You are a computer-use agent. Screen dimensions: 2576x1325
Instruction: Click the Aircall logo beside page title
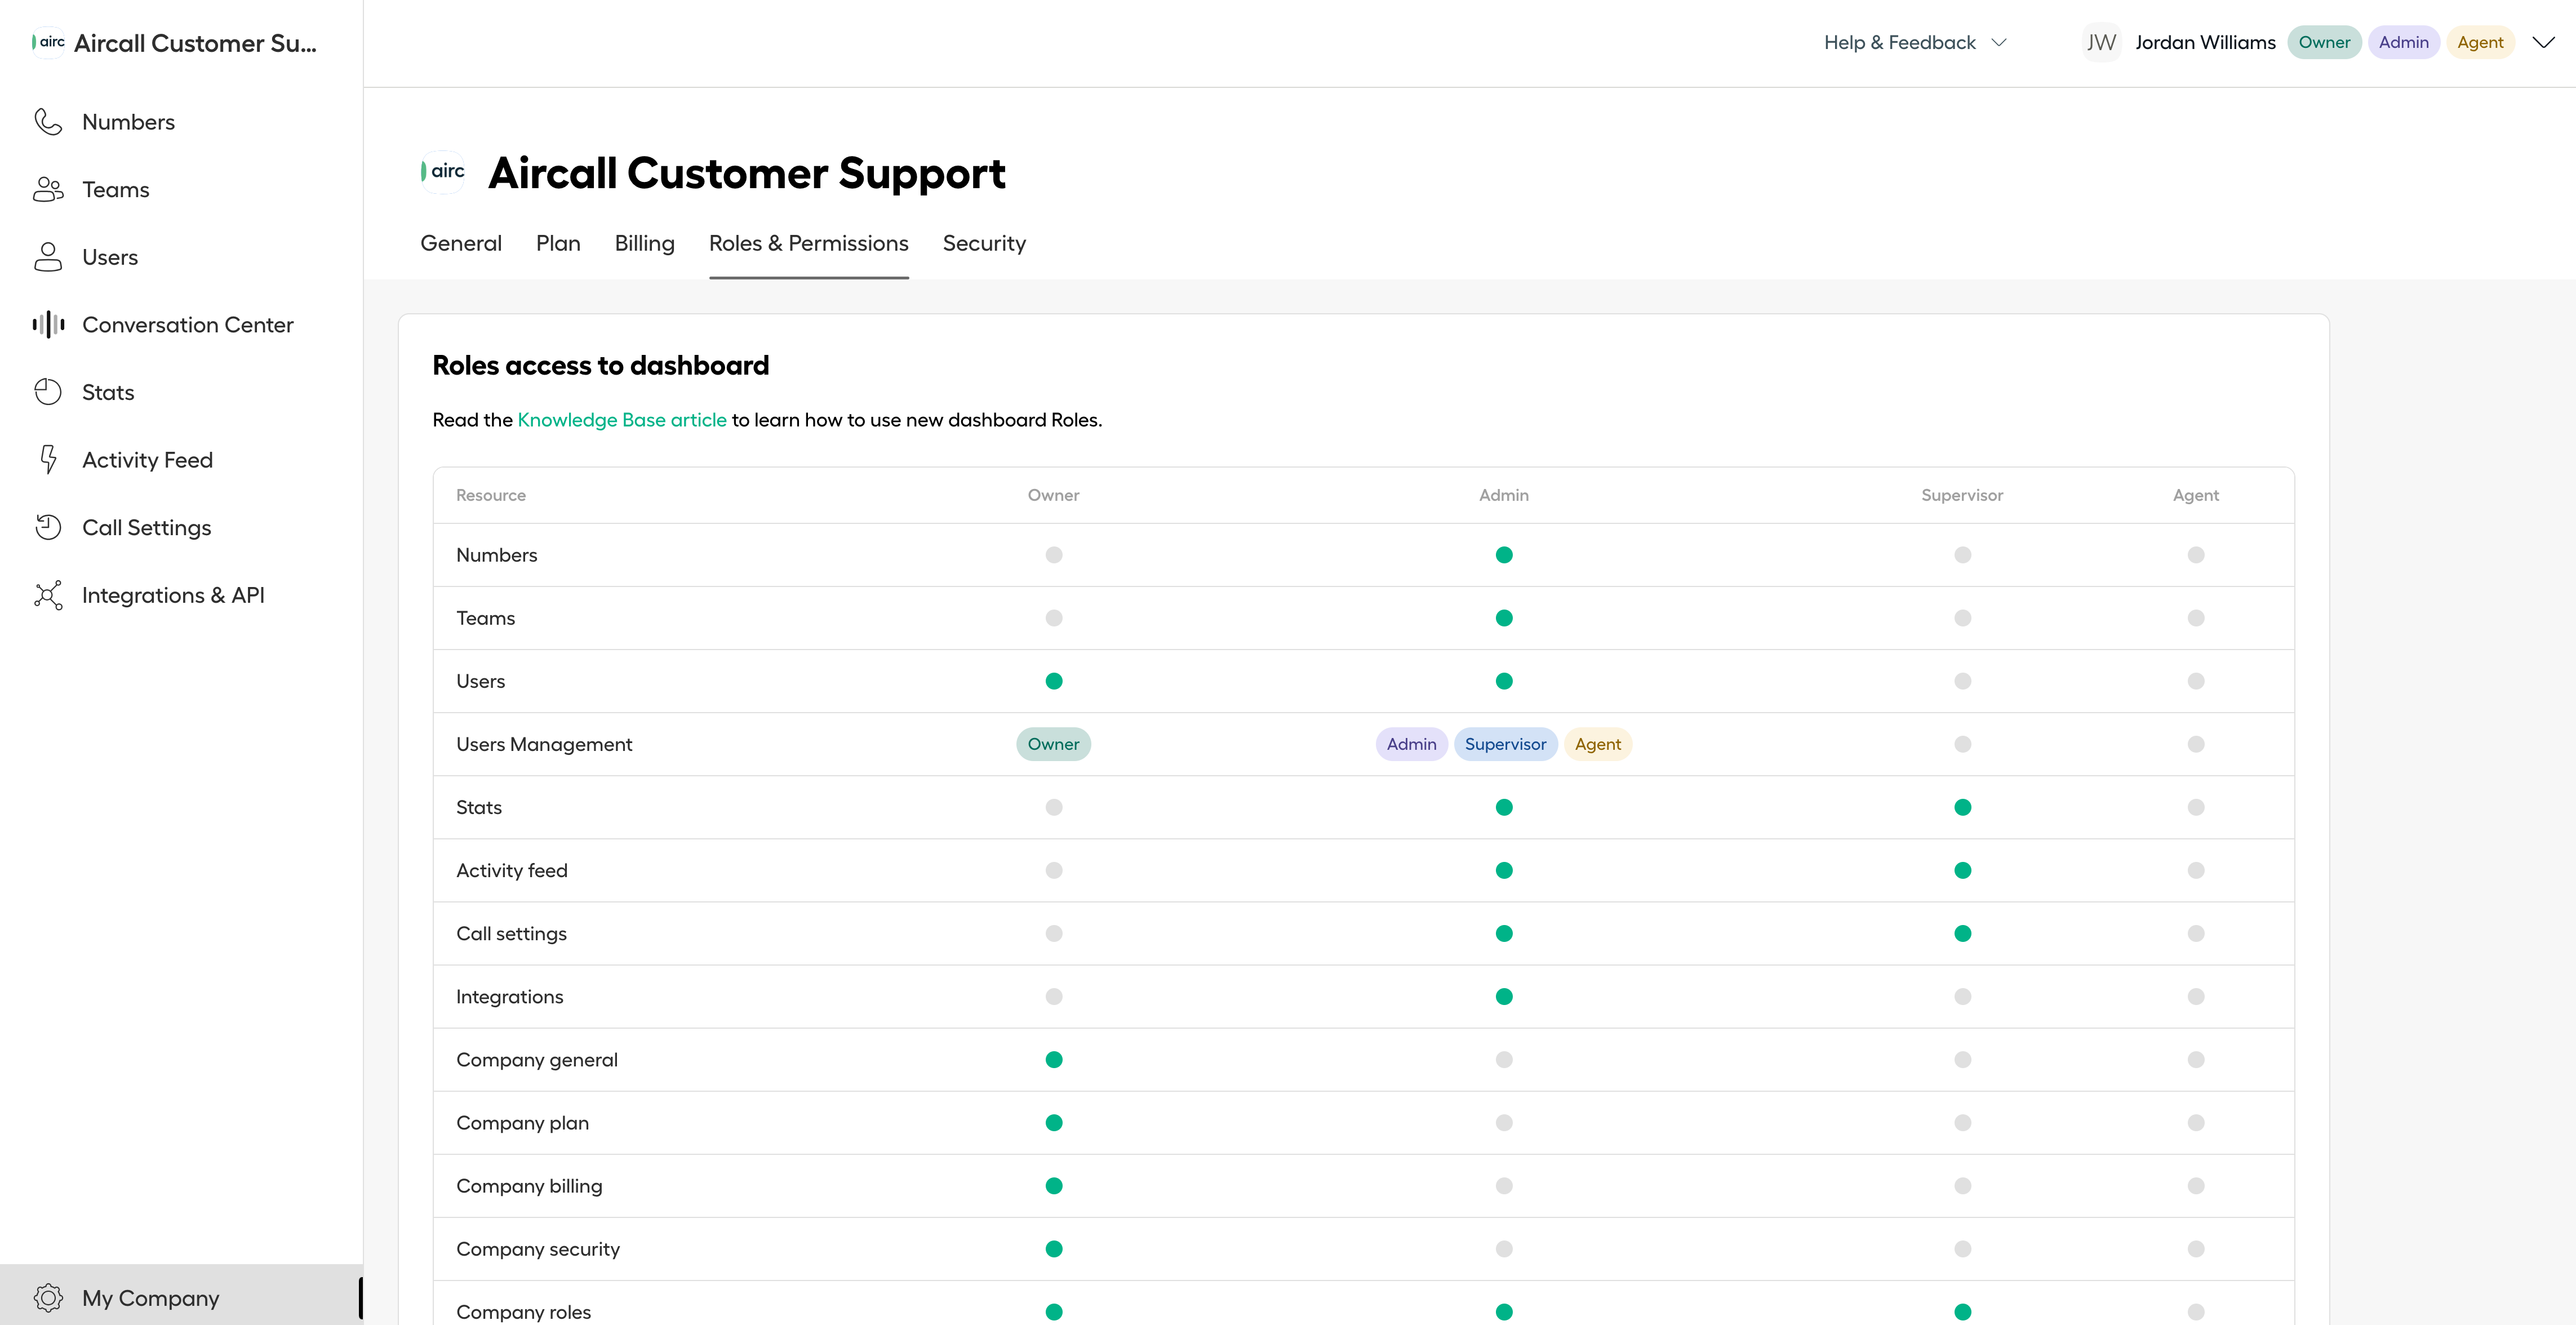(443, 172)
